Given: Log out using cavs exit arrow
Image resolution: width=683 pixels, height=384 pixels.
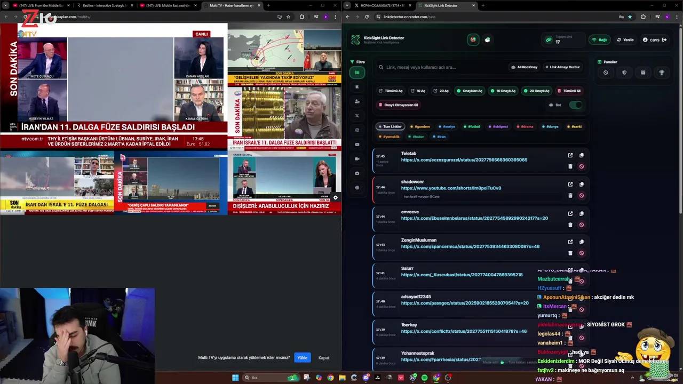Looking at the screenshot, I should (664, 40).
